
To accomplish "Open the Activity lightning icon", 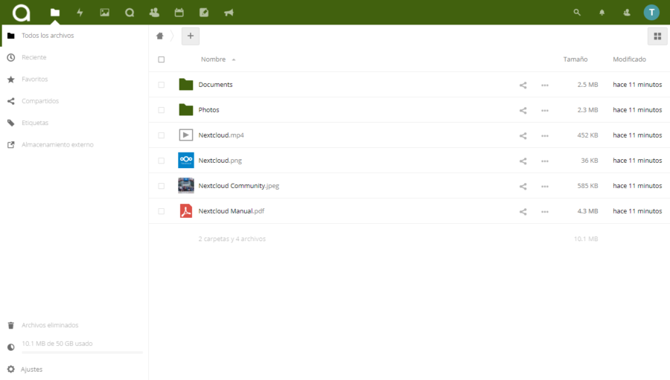I will pos(80,13).
